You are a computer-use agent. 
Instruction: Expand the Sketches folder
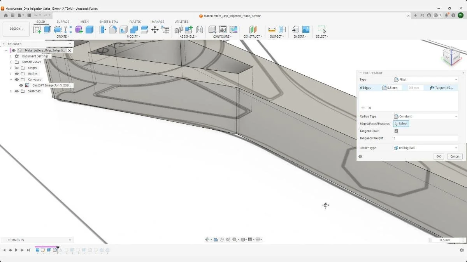11,91
